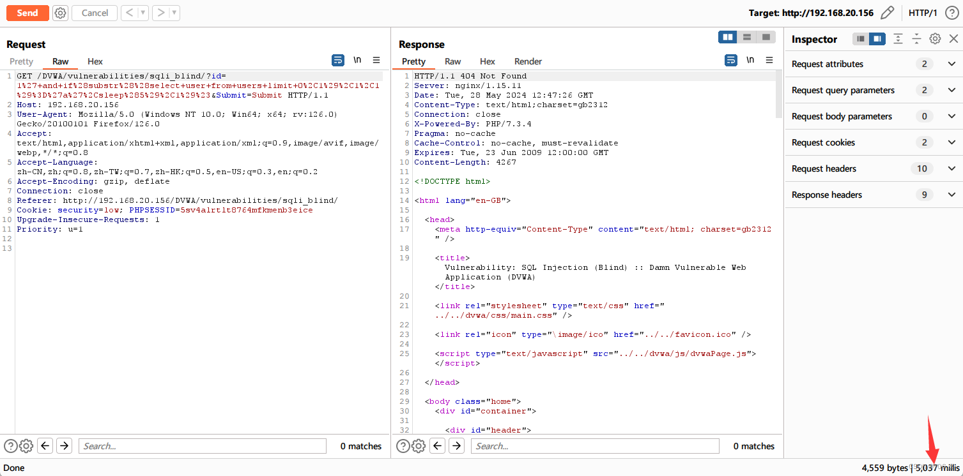
Task: Switch Response view to Raw tab
Action: [453, 61]
